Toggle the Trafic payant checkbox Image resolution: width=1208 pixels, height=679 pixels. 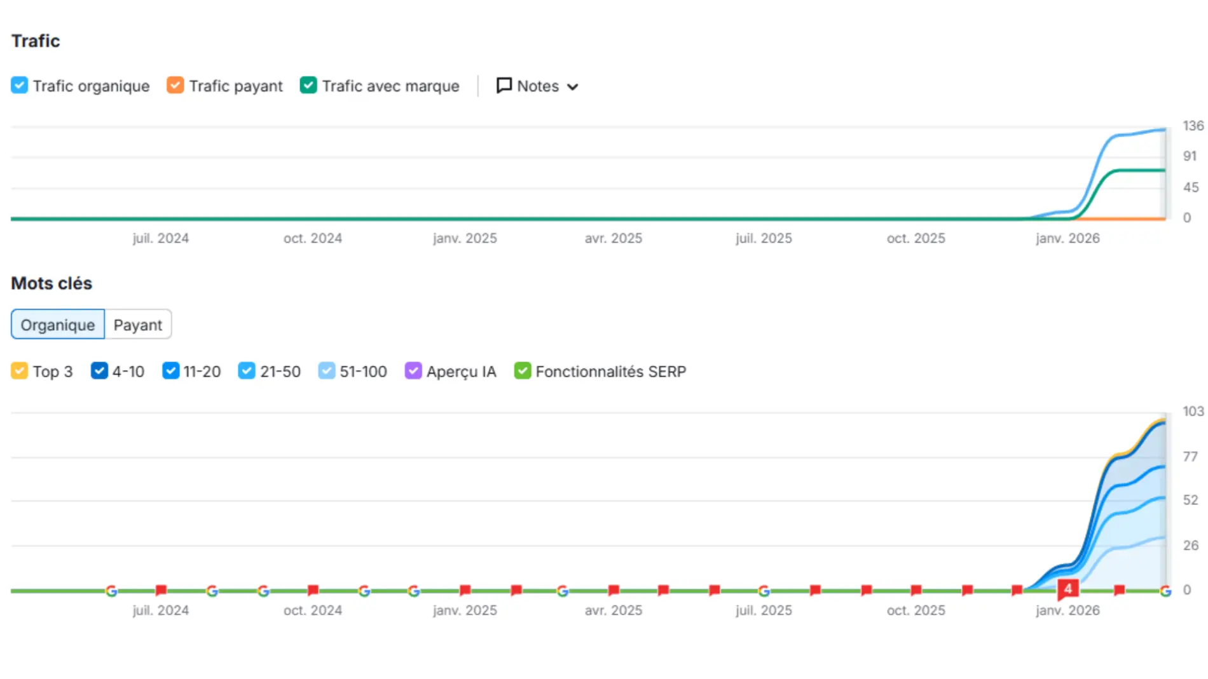(175, 85)
